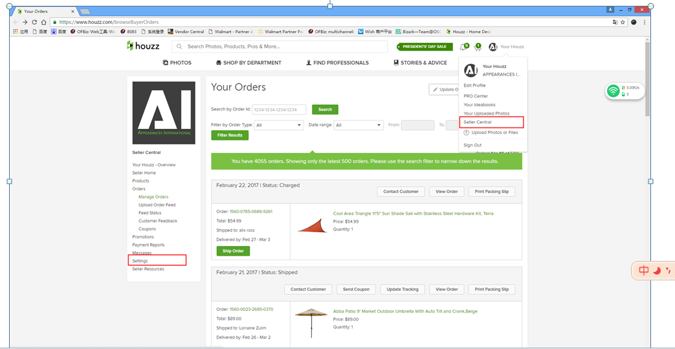Open order link 1560-0023-2685-0370
This screenshot has width=675, height=349.
click(x=251, y=310)
